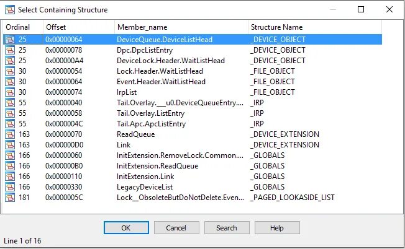The image size is (405, 249).
Task: Click the structure icon of DeviceQueue.DeviceListHead row
Action: pos(10,40)
